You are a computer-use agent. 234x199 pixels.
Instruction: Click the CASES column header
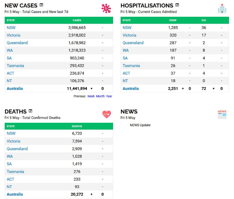pyautogui.click(x=77, y=20)
